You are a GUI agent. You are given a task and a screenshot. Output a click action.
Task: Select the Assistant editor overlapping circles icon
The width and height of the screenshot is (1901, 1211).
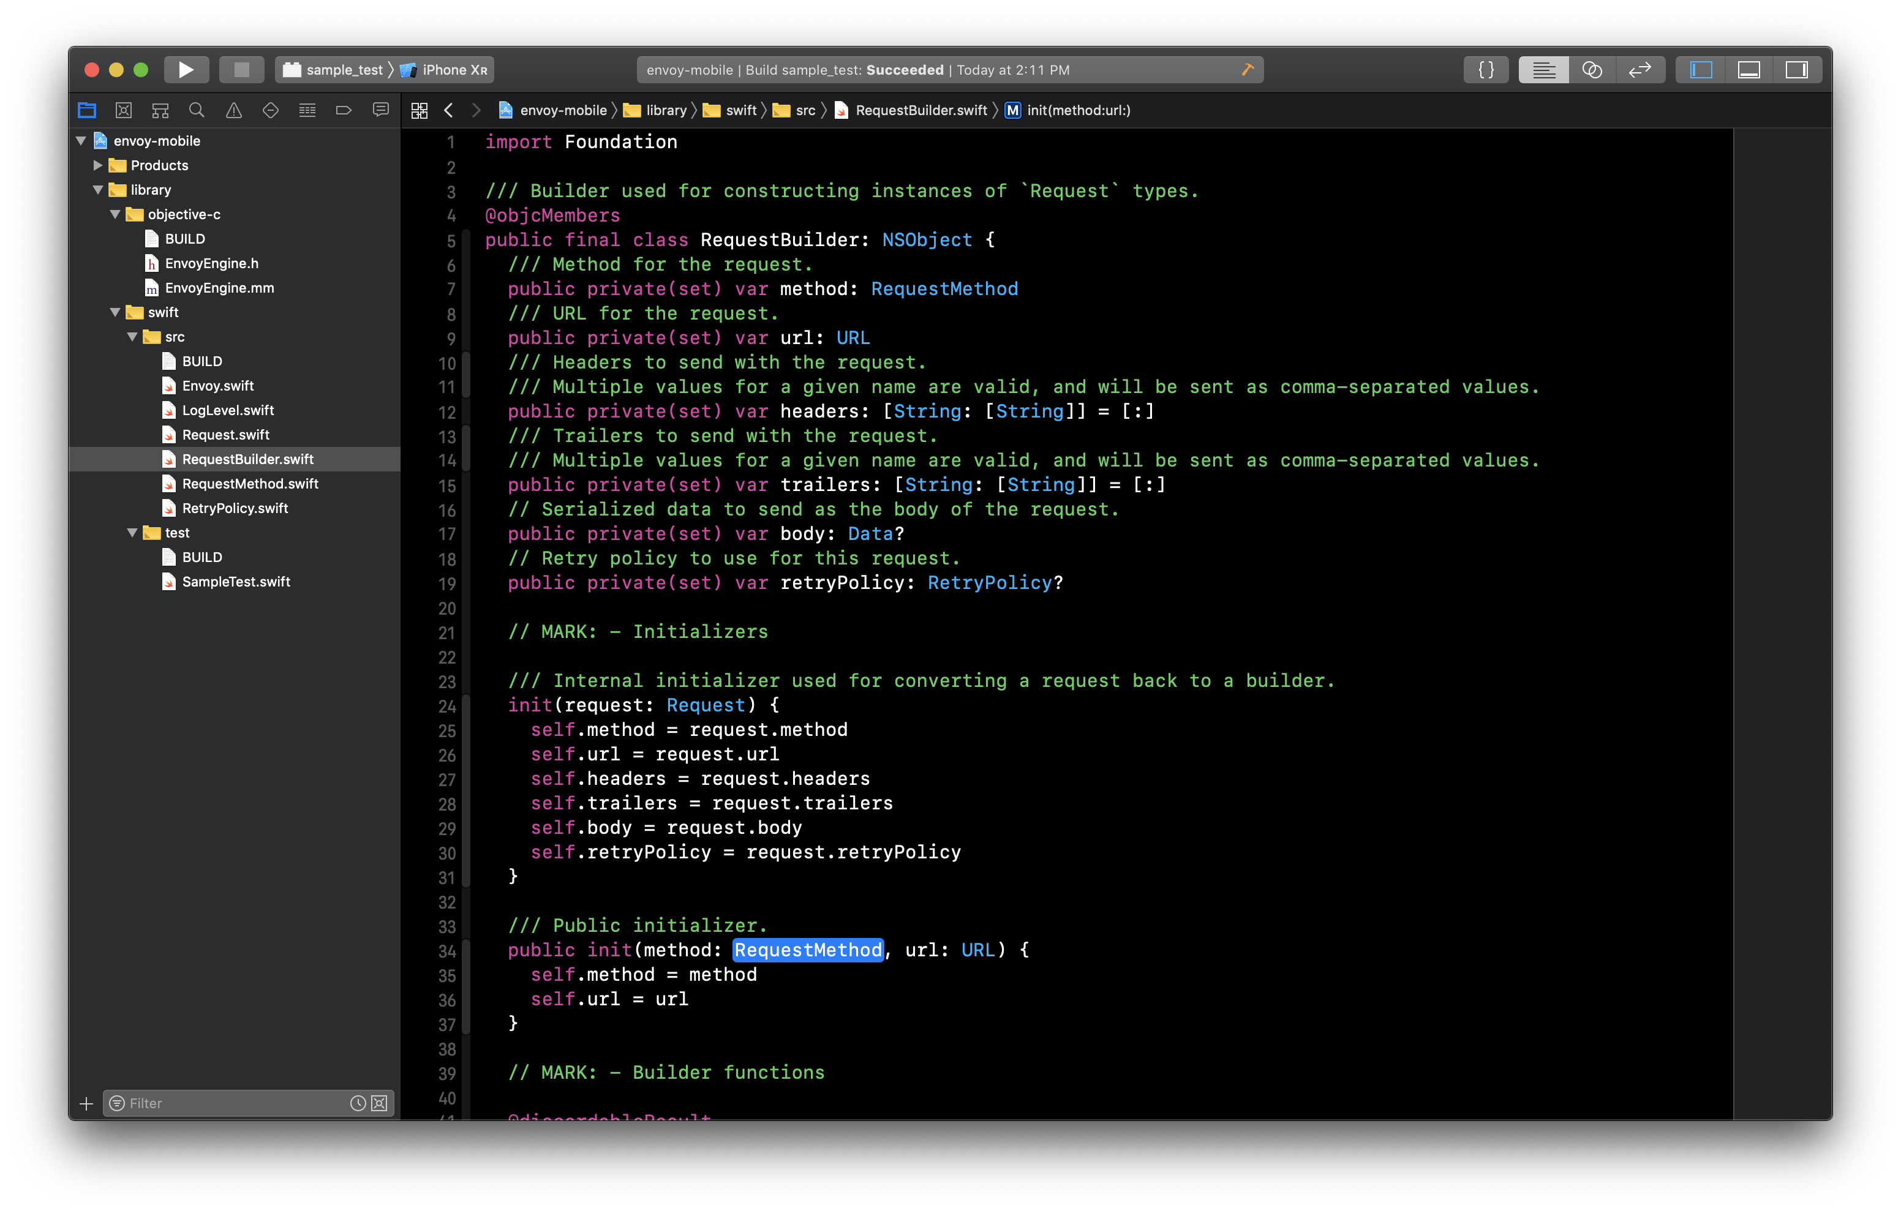click(1592, 69)
